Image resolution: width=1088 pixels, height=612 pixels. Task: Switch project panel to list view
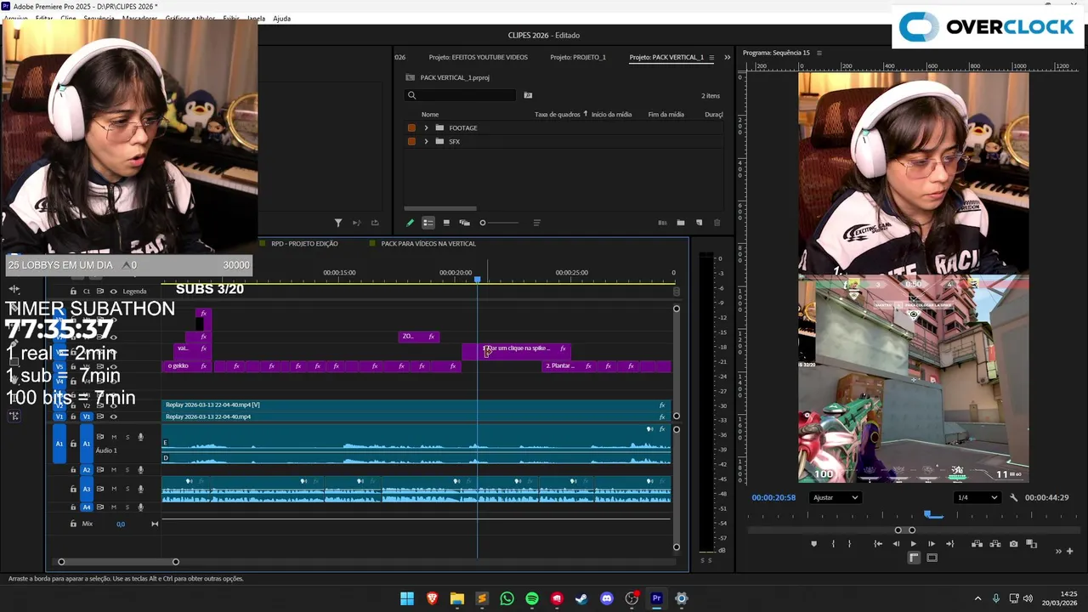coord(428,223)
